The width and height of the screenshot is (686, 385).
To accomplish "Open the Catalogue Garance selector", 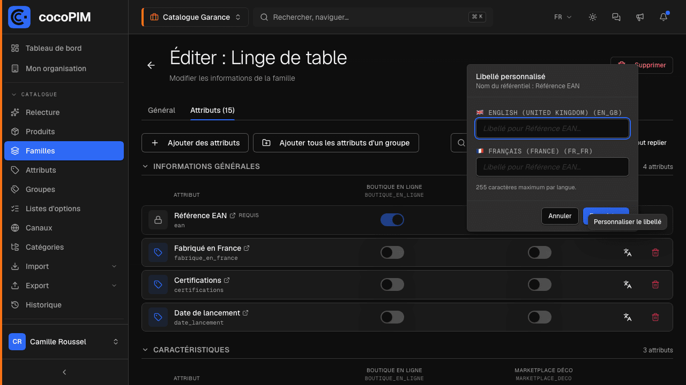I will pyautogui.click(x=195, y=17).
